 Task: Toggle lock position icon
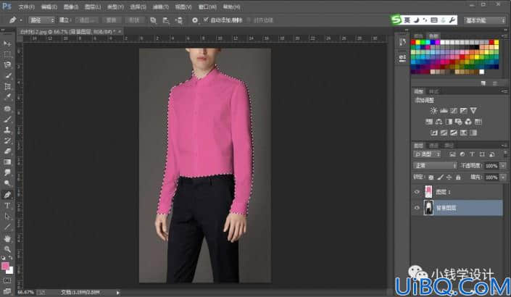coord(449,177)
